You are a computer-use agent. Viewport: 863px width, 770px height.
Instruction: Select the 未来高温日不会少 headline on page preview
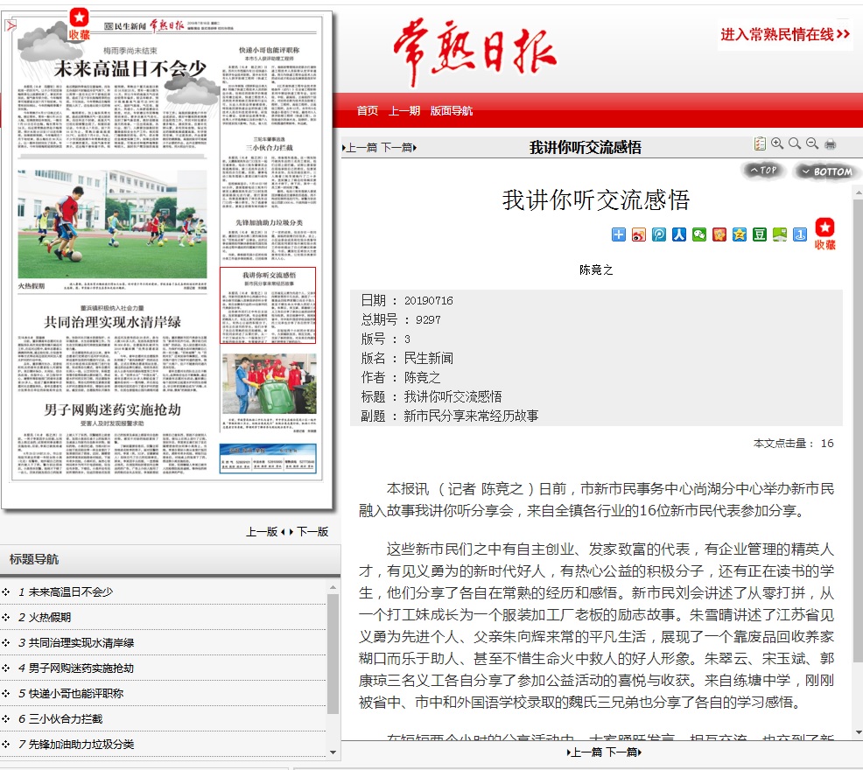pos(130,69)
